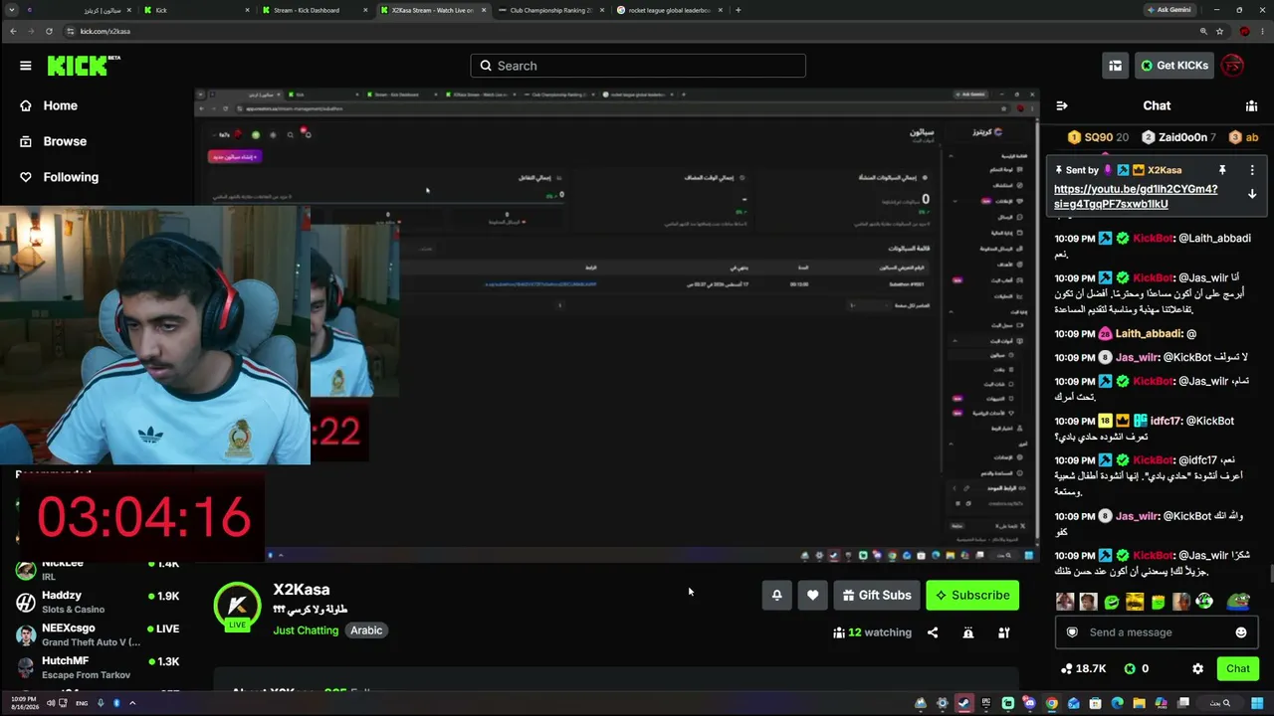Open the stream tools icon beside report
This screenshot has height=716, width=1274.
pyautogui.click(x=1004, y=632)
